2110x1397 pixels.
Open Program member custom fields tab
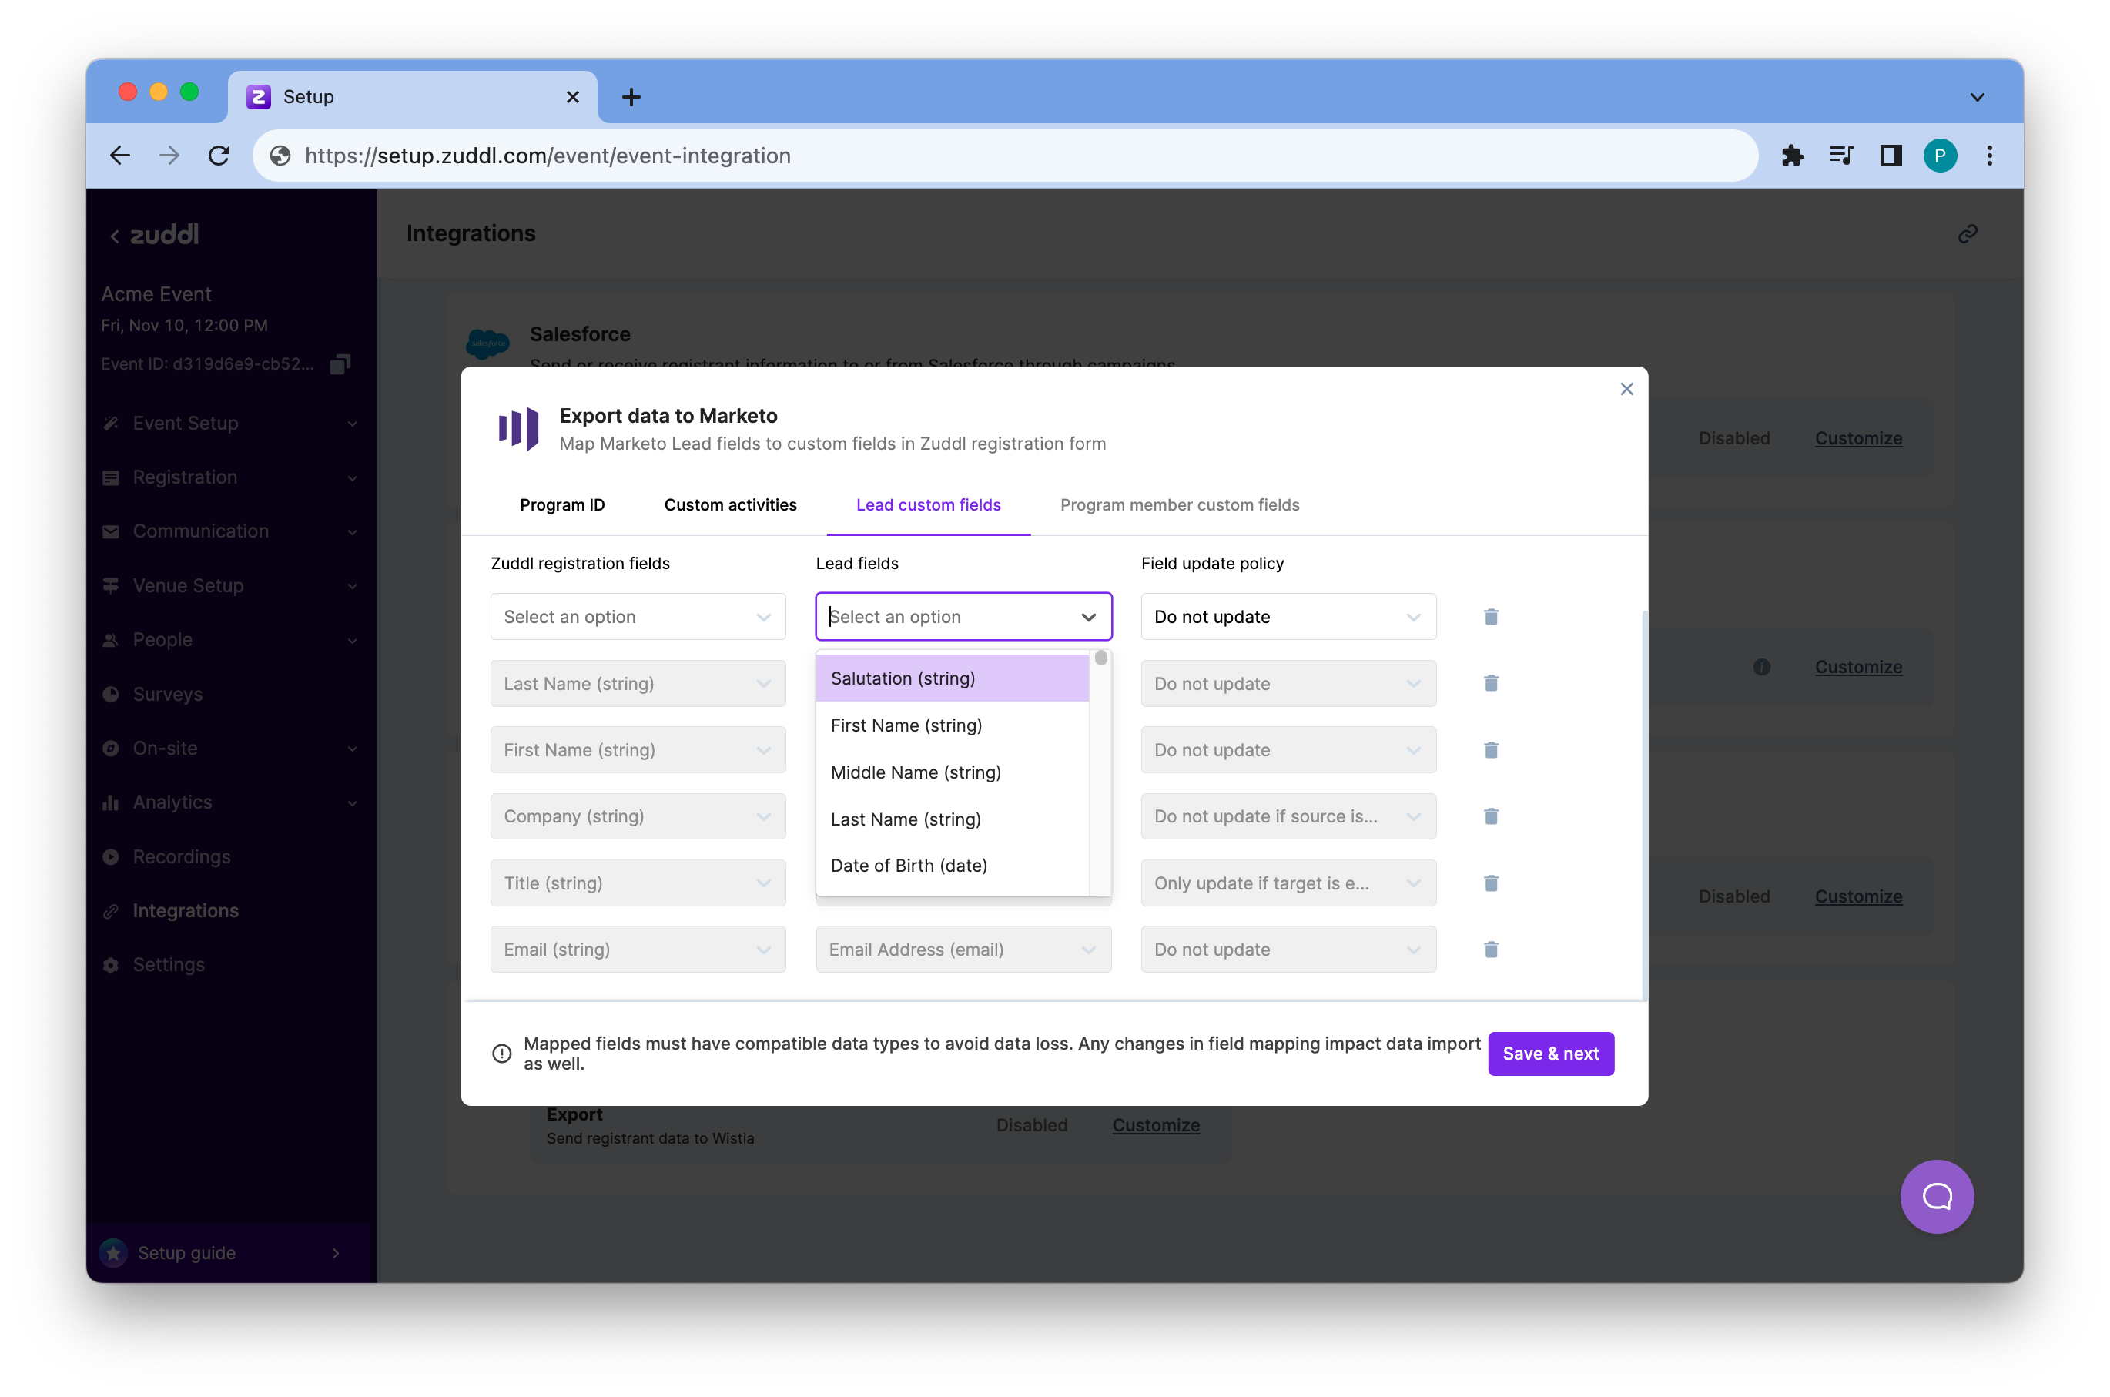tap(1179, 505)
